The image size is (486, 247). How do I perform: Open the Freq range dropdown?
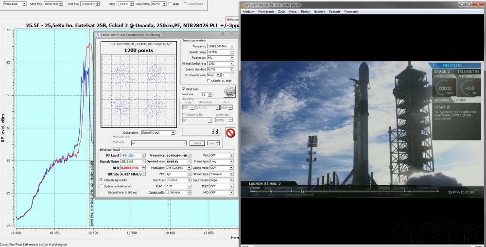24,3
